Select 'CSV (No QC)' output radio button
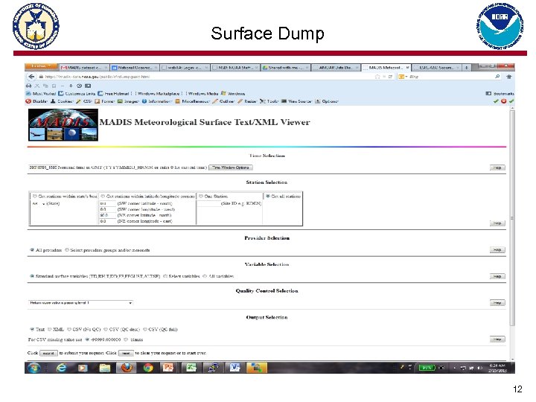The height and width of the screenshot is (402, 536). 69,330
